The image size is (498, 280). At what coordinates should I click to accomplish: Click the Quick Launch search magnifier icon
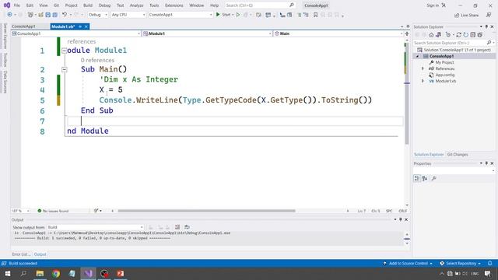[292, 5]
